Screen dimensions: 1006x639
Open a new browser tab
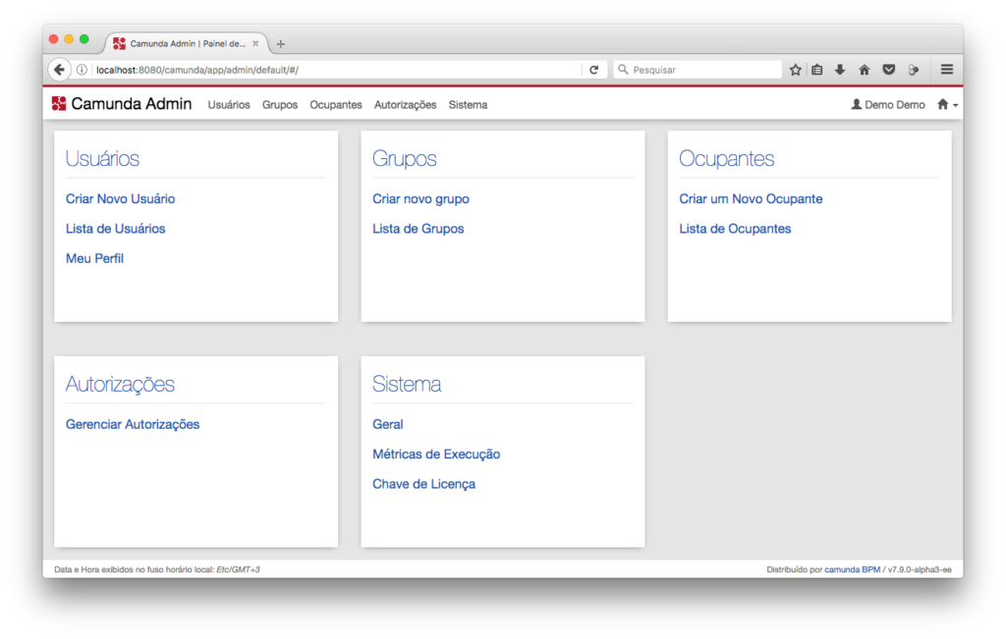(x=281, y=44)
